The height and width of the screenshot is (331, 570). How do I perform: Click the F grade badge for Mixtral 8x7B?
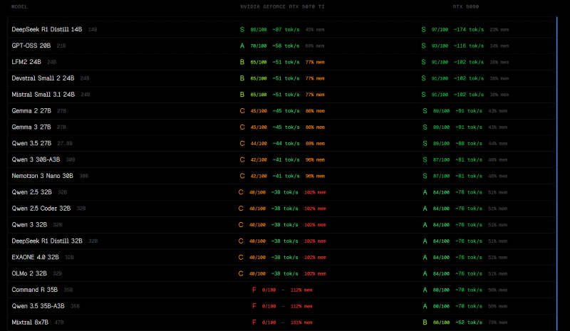[254, 322]
